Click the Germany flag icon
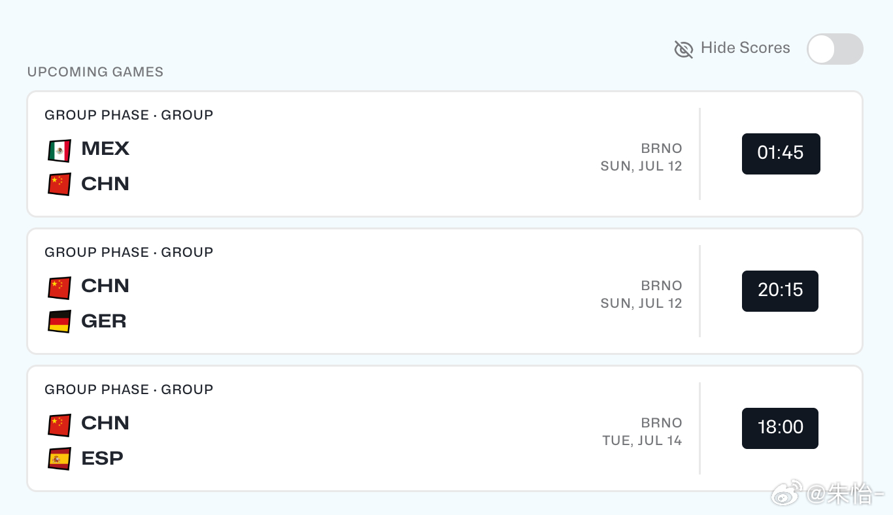This screenshot has height=515, width=893. click(x=59, y=322)
